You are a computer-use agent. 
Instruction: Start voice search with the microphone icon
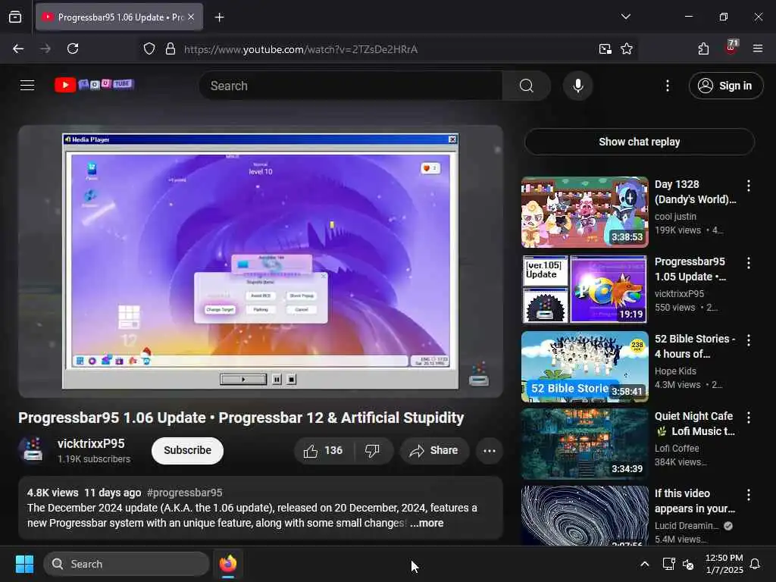coord(577,86)
